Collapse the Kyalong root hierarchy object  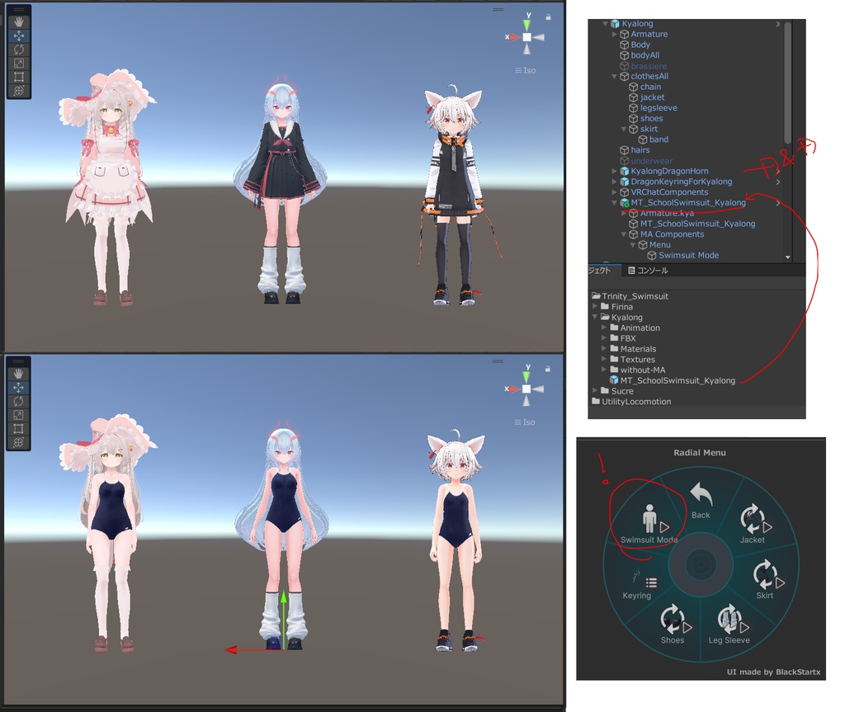pyautogui.click(x=605, y=24)
